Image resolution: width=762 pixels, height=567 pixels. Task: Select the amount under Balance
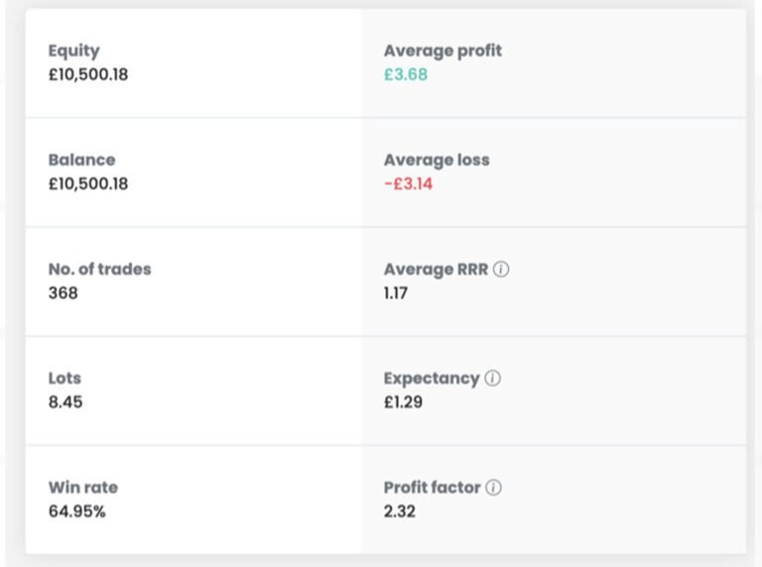88,183
